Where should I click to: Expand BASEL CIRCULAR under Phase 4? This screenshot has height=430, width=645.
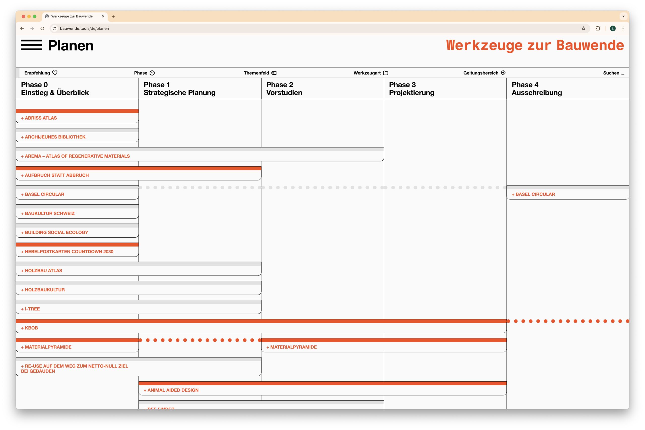coord(533,194)
